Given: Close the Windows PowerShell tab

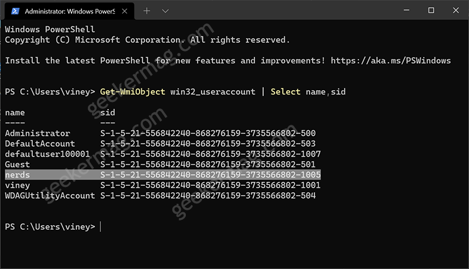Looking at the screenshot, I should coord(125,11).
